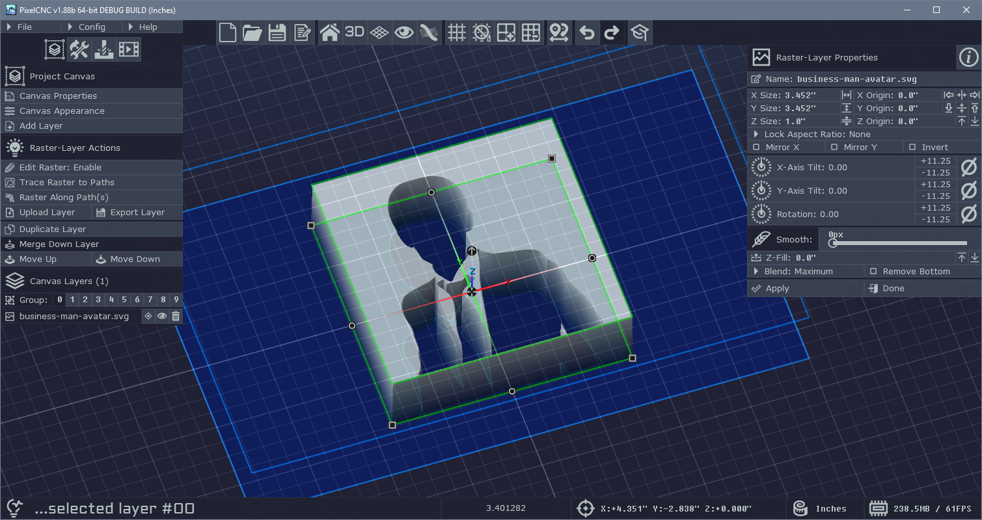Increase X-Axis Tilt by +11.25
The width and height of the screenshot is (982, 520).
[936, 161]
